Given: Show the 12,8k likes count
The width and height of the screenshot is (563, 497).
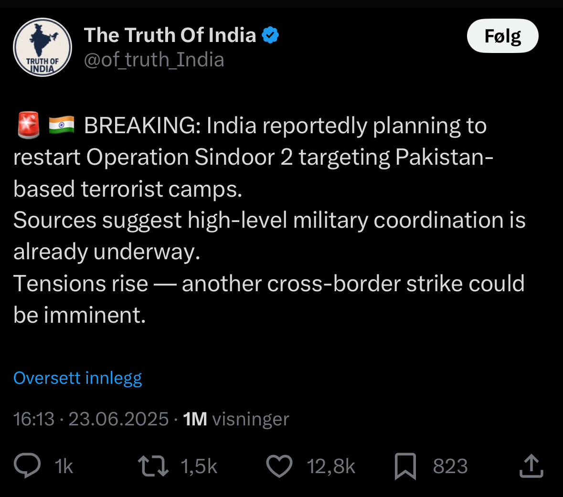Looking at the screenshot, I should pyautogui.click(x=331, y=466).
